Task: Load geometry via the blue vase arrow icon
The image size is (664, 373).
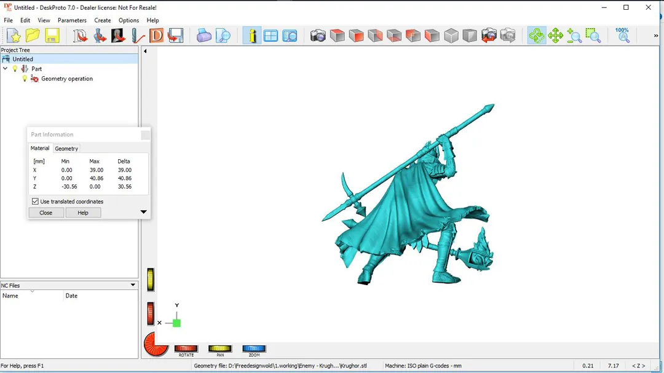Action: [100, 36]
